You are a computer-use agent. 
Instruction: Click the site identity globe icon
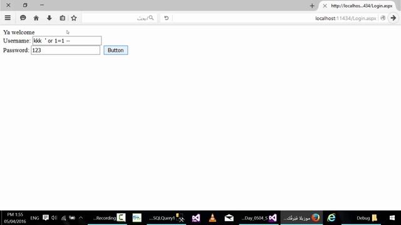point(383,18)
